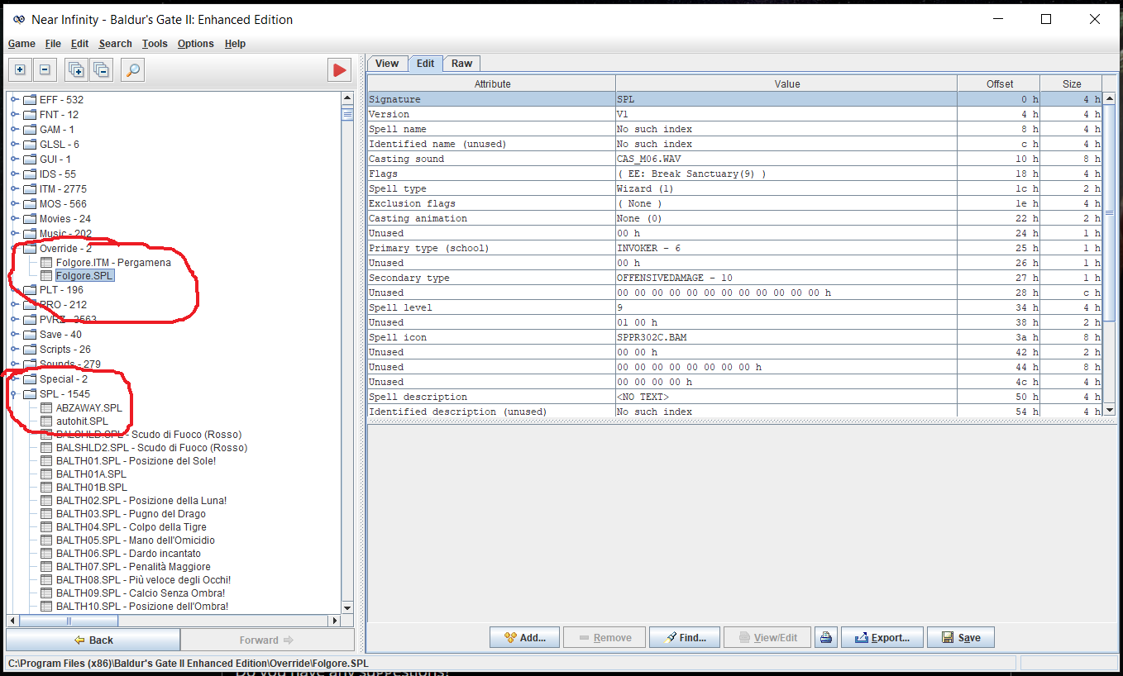
Task: Select the Special - 2 tree folder
Action: (63, 379)
